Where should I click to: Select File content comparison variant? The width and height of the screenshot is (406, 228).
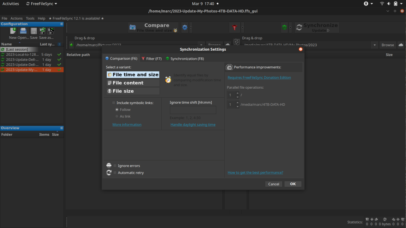click(x=133, y=83)
